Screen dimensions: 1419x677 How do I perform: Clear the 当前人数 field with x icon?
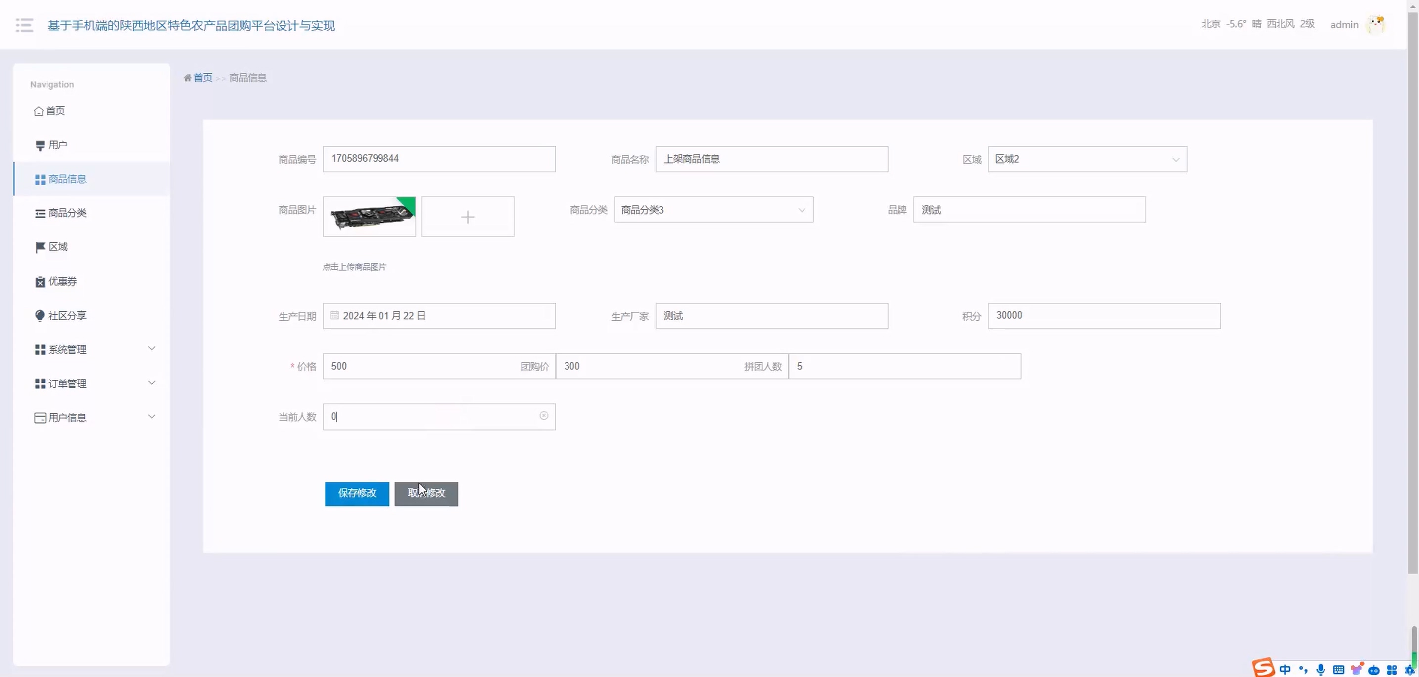544,415
